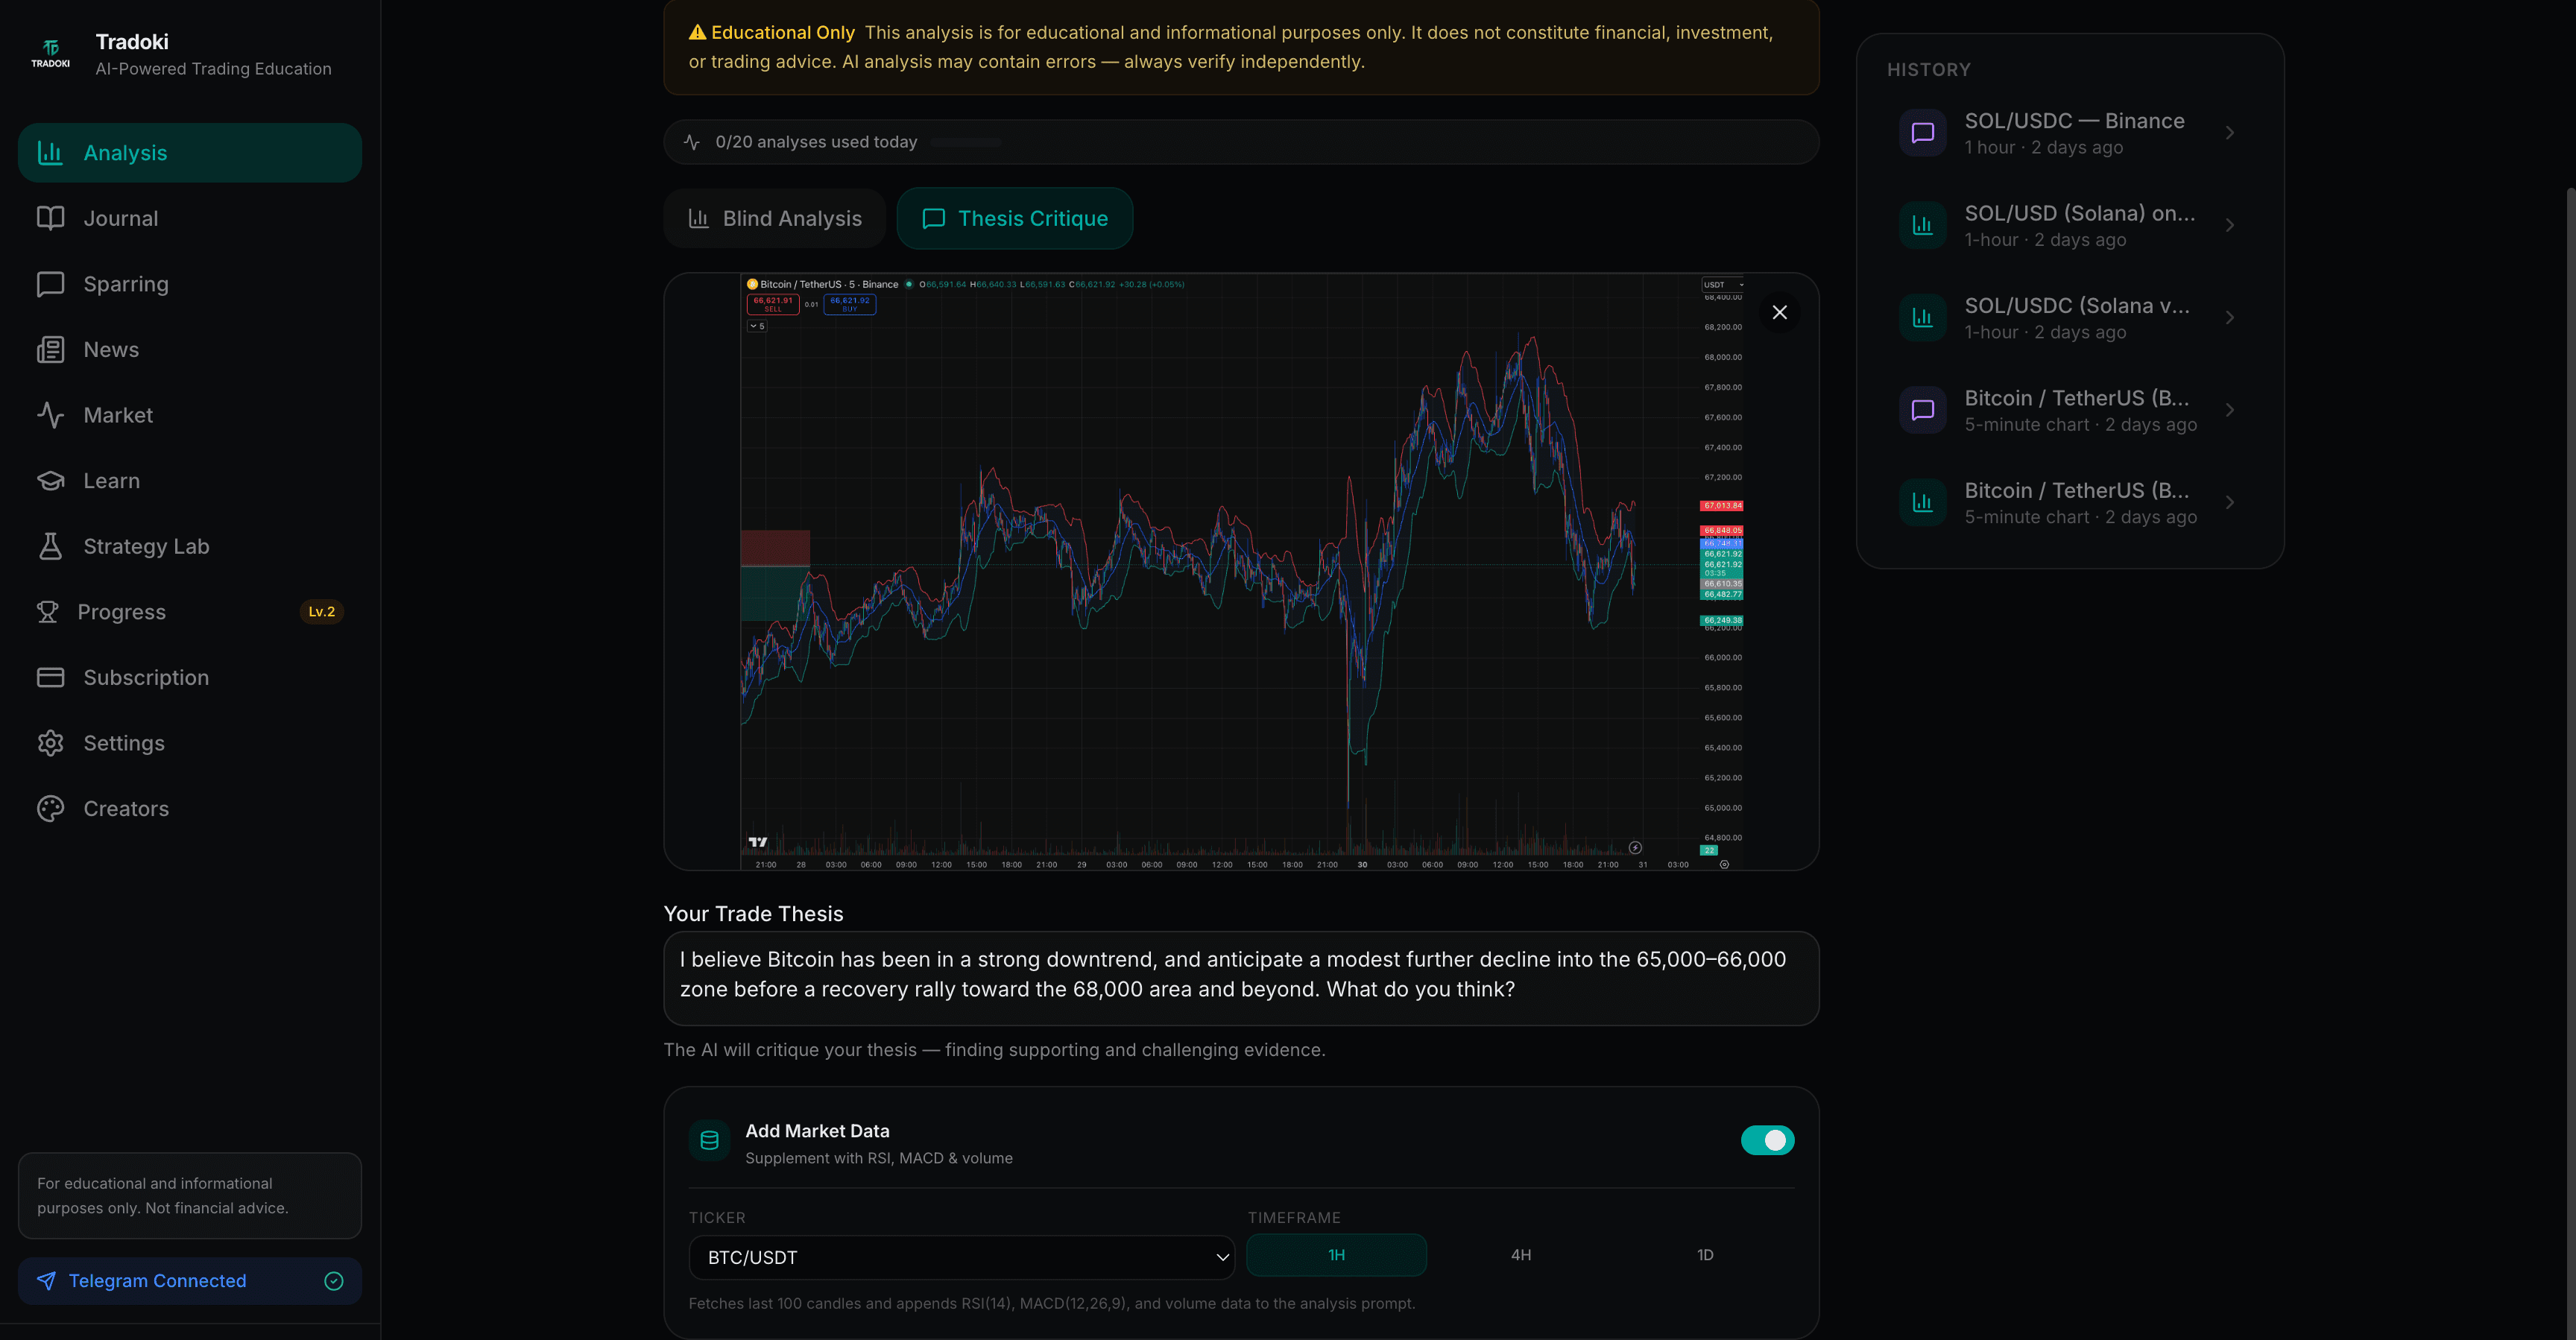Click chart icon of SOL/USD (Solana) history
Image resolution: width=2576 pixels, height=1340 pixels.
point(1922,225)
